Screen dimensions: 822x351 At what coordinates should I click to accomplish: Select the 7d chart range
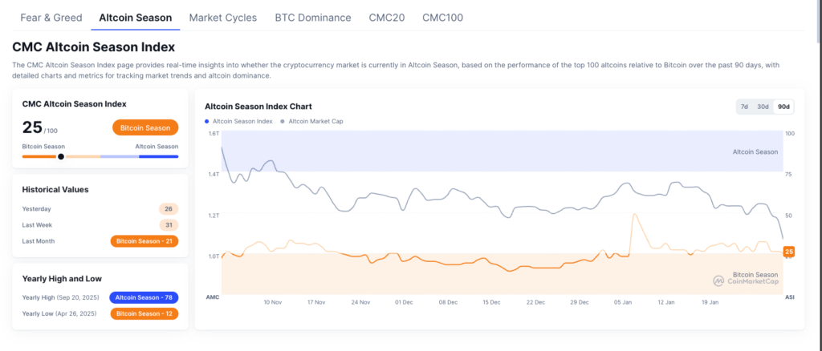[744, 107]
